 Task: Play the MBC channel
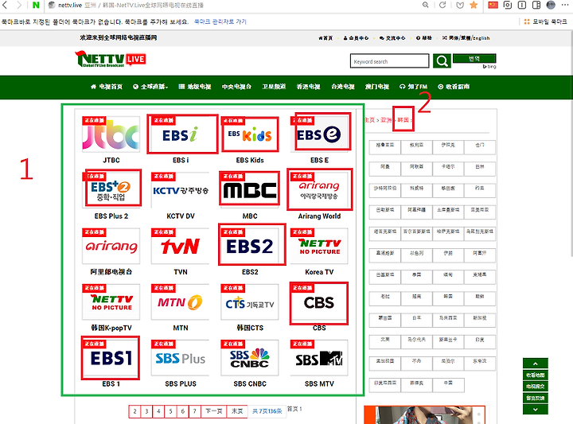click(250, 190)
